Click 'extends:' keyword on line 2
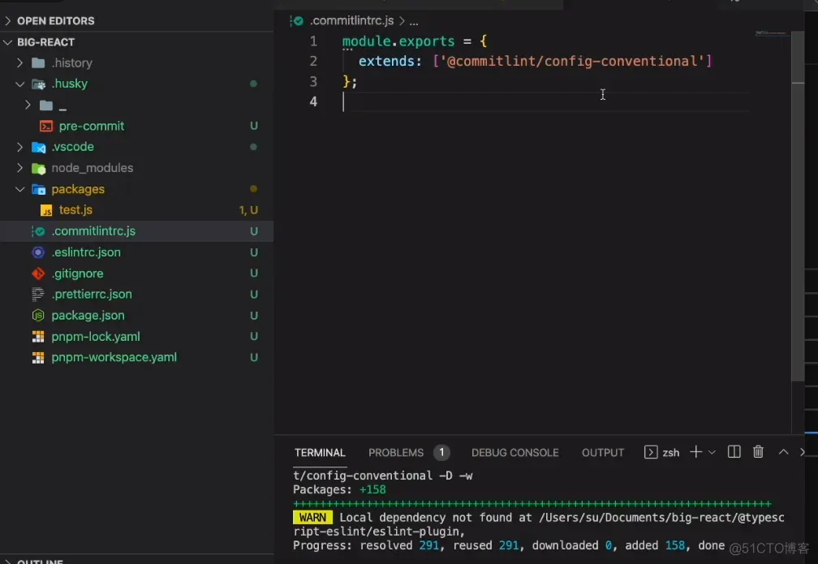The image size is (818, 564). click(390, 62)
